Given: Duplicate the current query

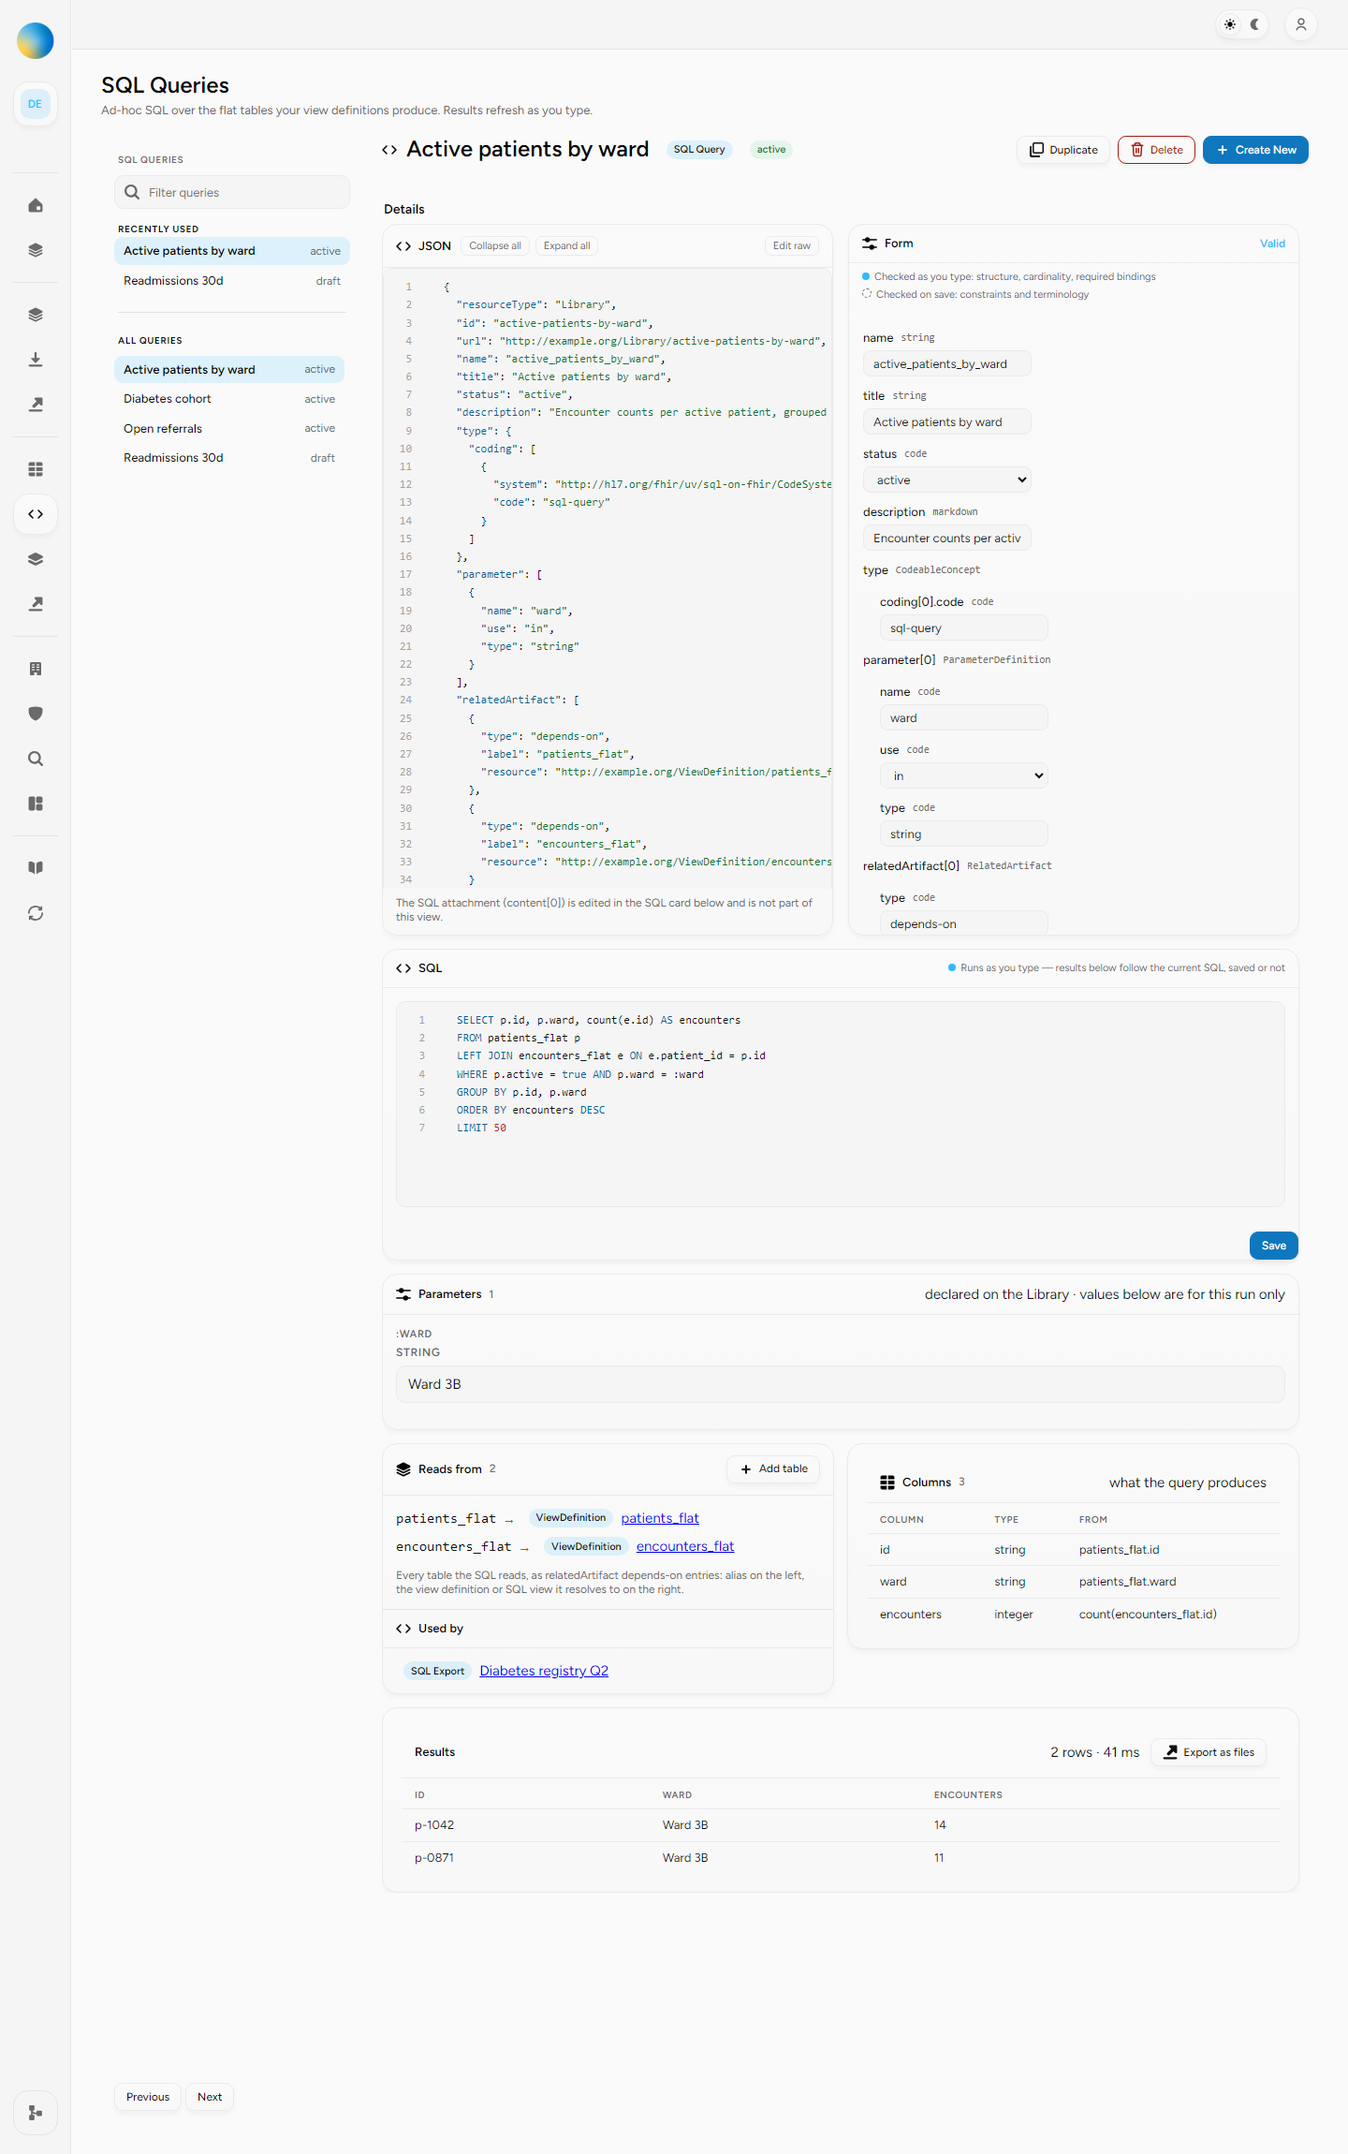Looking at the screenshot, I should pos(1063,150).
